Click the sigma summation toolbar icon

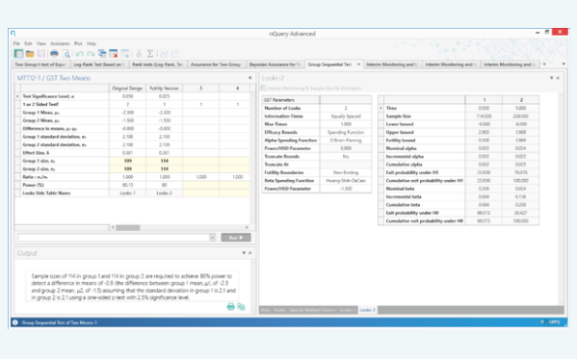coord(150,54)
